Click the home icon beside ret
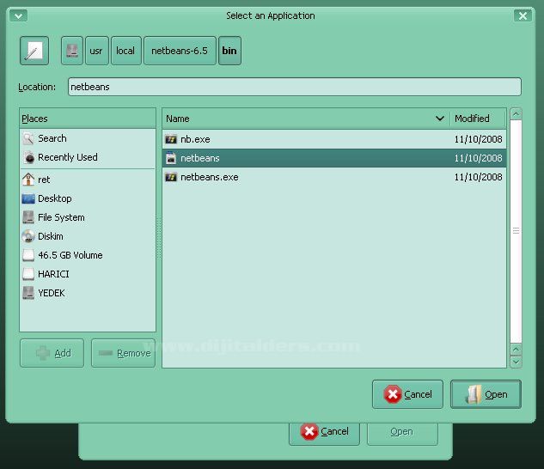544x469 pixels. (x=28, y=180)
